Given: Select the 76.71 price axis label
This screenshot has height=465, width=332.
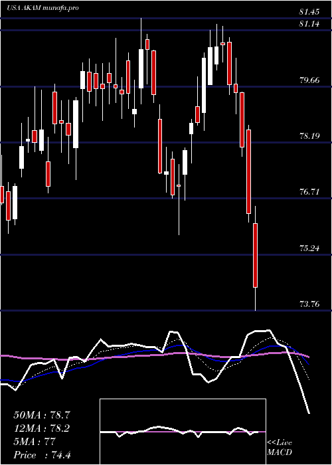Looking at the screenshot, I should pos(309,192).
